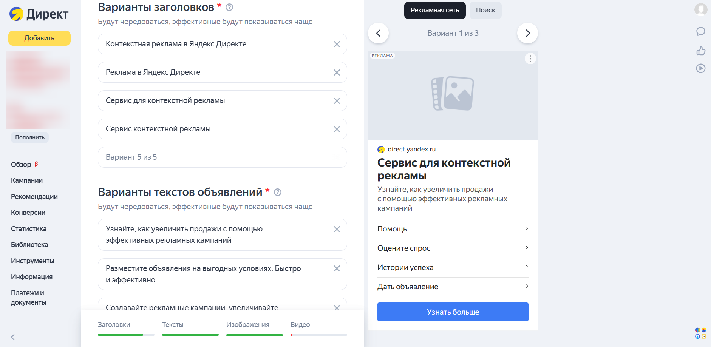This screenshot has width=711, height=347.
Task: Jump to 'Заголовки' section tab
Action: (x=114, y=325)
